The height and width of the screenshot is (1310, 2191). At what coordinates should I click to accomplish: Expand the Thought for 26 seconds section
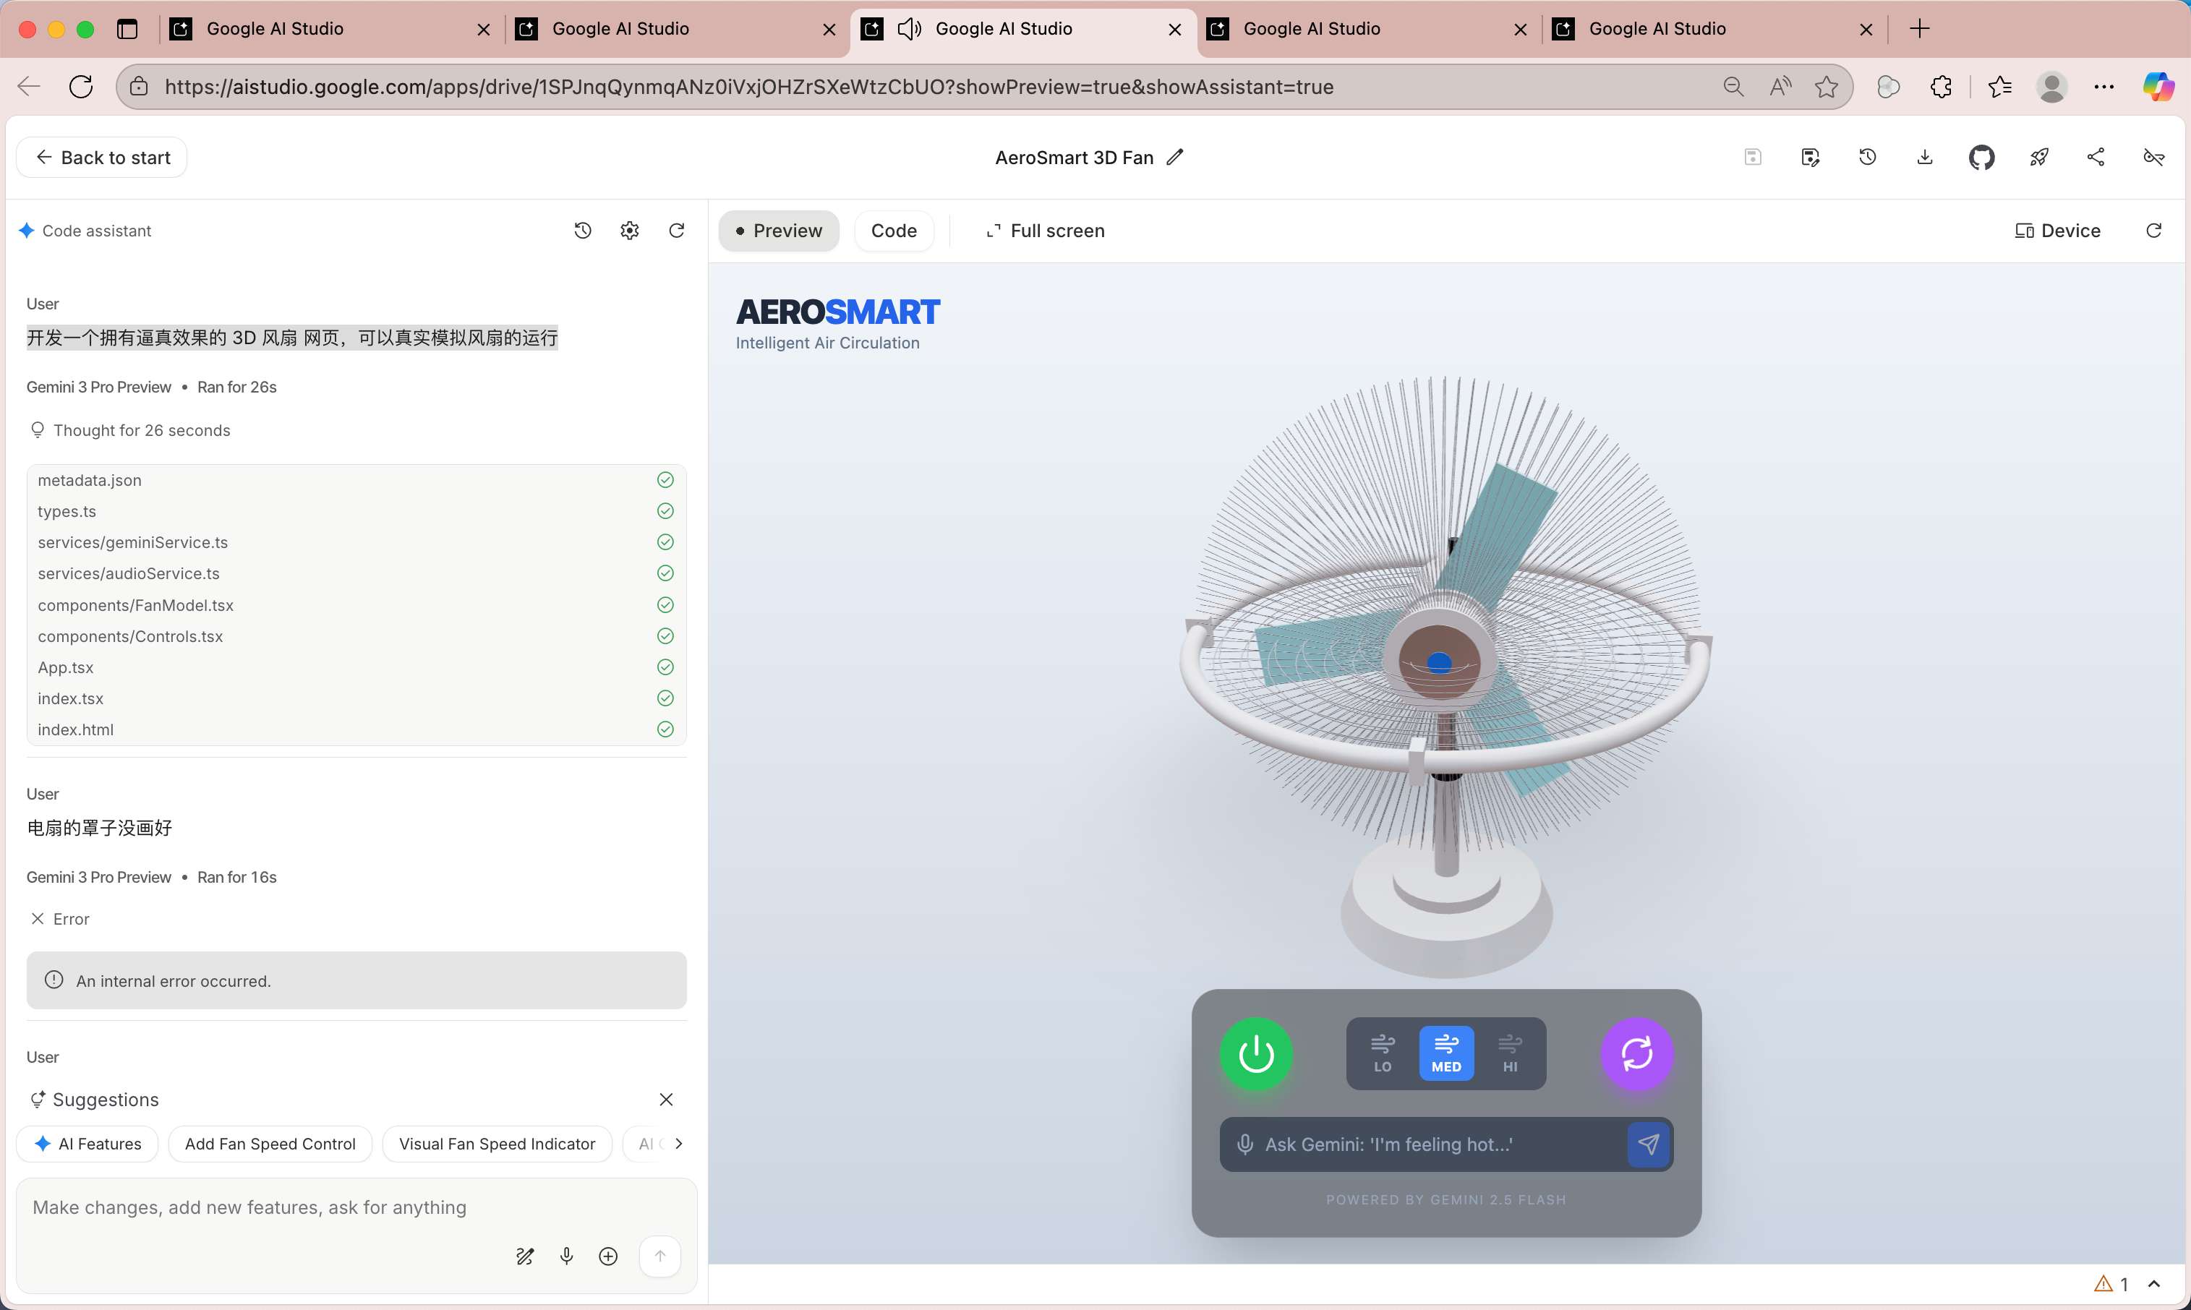141,430
